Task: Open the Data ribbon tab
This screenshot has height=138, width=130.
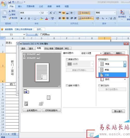Action: 50,6
